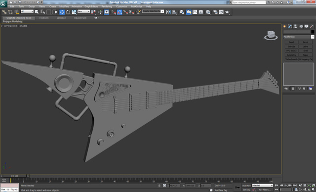
Task: Open the Material Editor icon
Action: (x=208, y=12)
